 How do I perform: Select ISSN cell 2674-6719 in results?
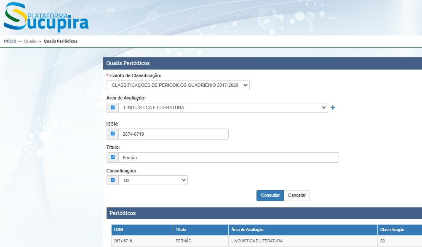(142, 241)
